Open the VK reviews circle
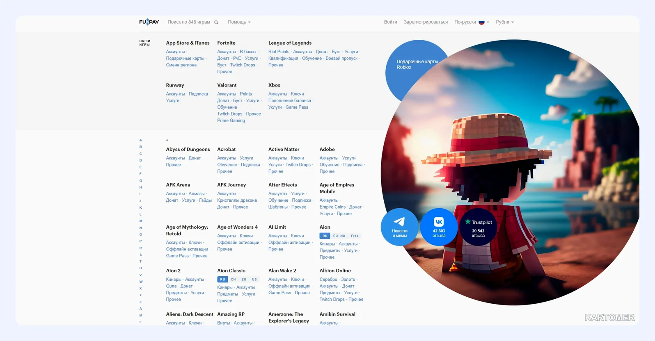This screenshot has height=341, width=655. click(439, 227)
